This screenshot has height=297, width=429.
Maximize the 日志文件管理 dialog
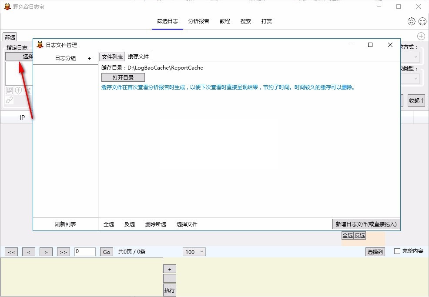point(370,45)
